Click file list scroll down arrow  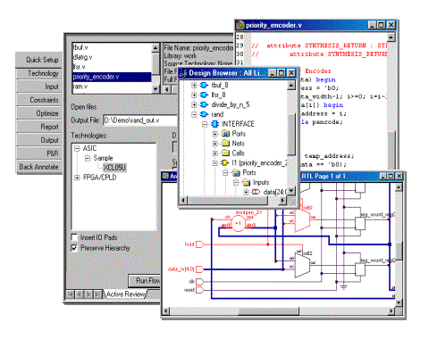click(x=156, y=88)
